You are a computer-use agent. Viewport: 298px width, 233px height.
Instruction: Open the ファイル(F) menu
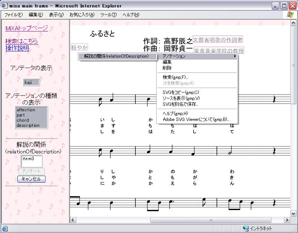point(13,15)
